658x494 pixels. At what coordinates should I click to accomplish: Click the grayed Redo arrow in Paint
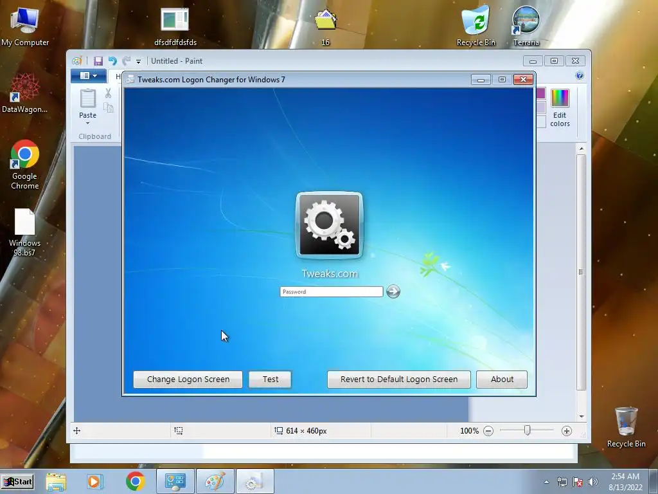(127, 61)
